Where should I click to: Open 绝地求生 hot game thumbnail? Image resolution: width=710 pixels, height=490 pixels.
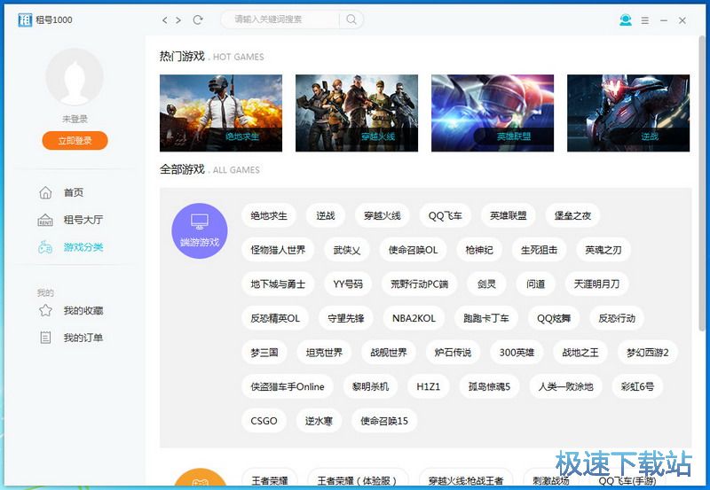(221, 113)
